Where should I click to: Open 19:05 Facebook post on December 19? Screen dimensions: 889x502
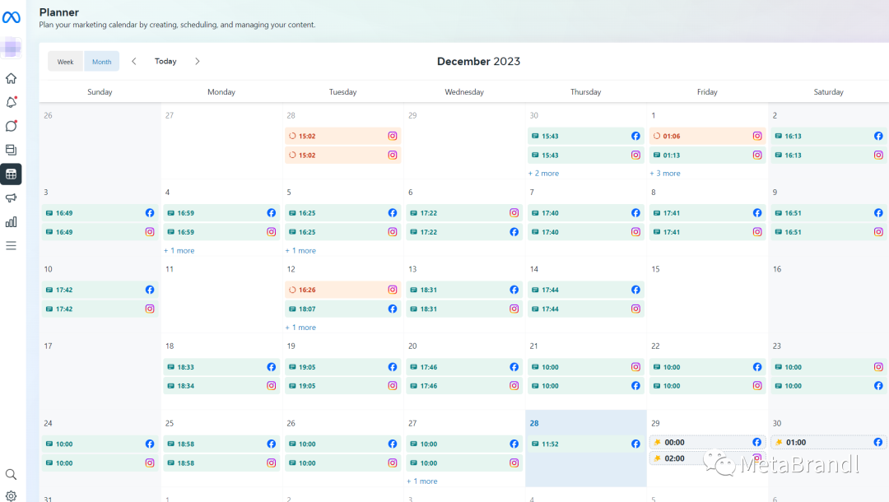click(x=343, y=367)
